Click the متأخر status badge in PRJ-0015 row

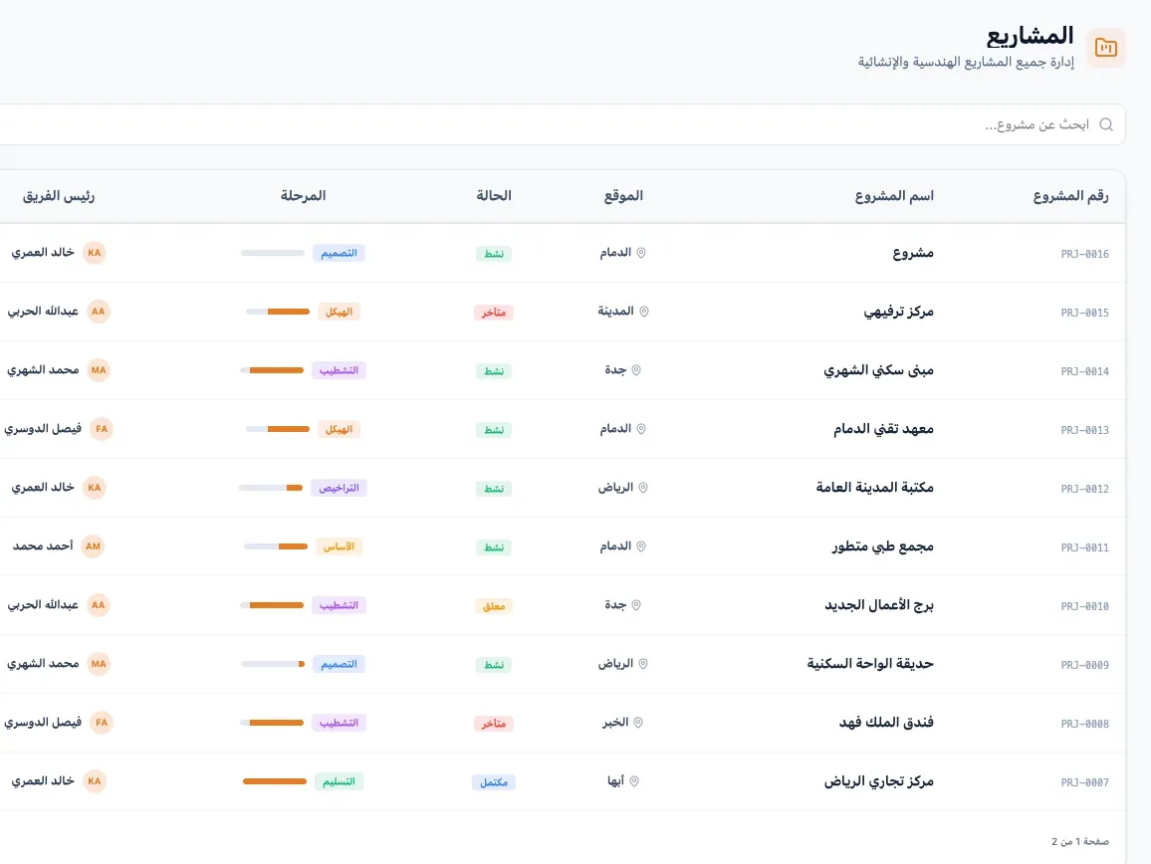pyautogui.click(x=493, y=312)
